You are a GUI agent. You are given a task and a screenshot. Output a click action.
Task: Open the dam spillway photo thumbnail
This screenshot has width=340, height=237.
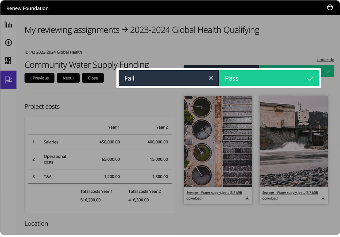point(293,141)
